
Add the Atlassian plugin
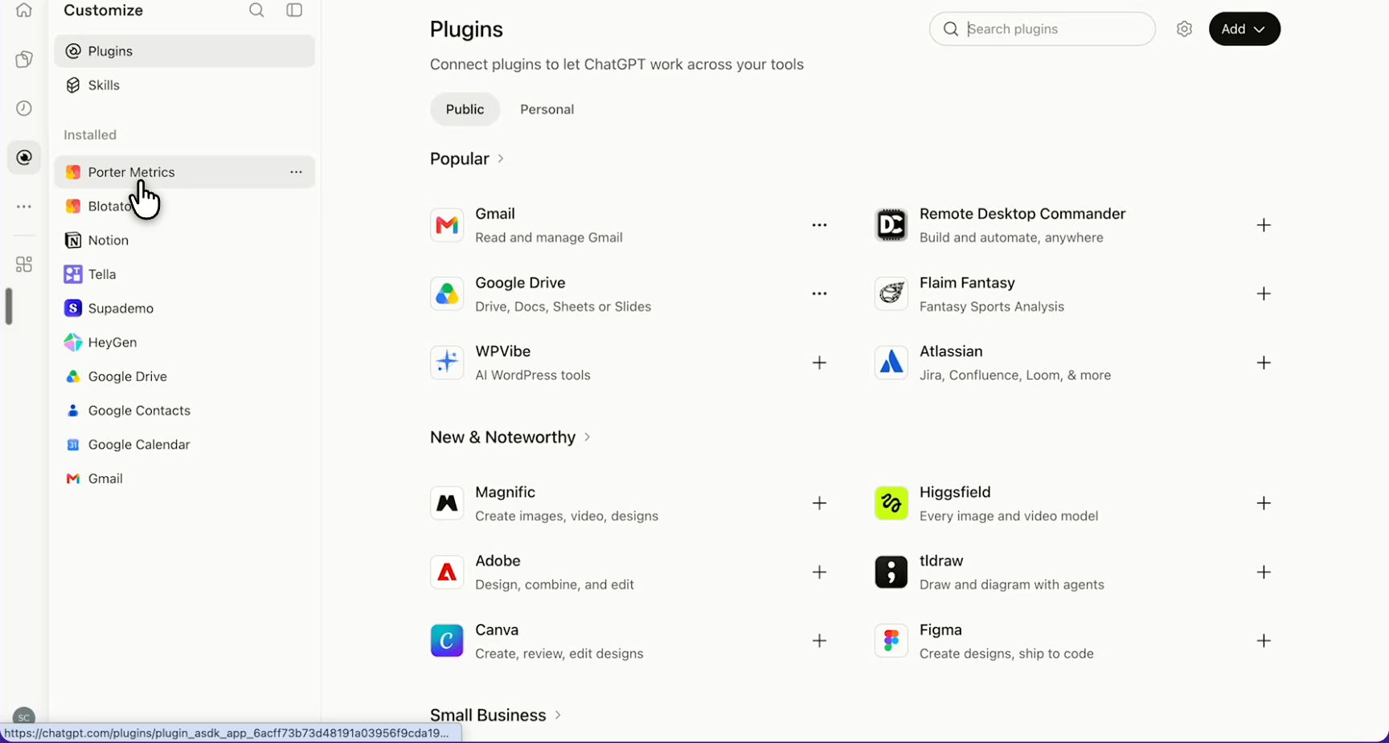(1264, 363)
